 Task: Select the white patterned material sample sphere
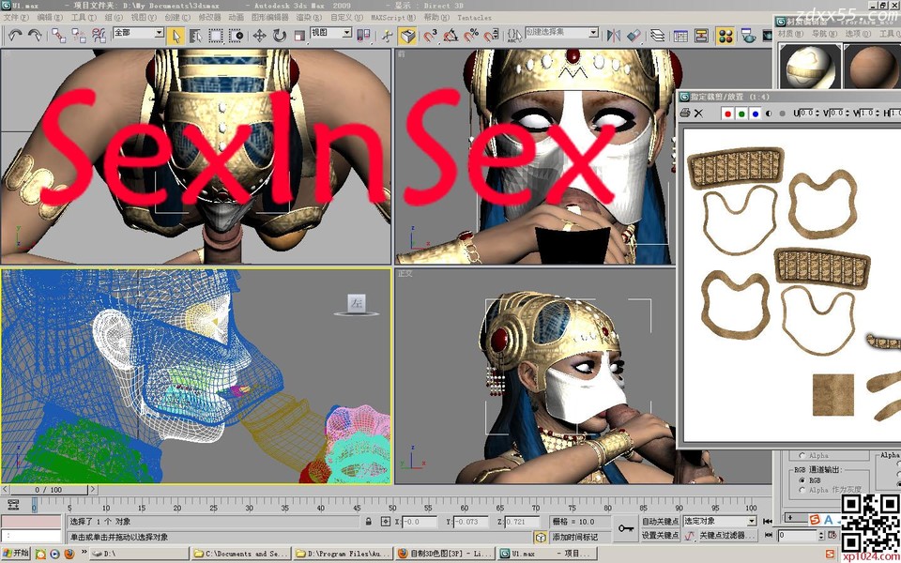click(808, 66)
